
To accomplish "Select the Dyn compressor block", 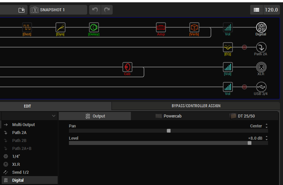I will (60, 27).
